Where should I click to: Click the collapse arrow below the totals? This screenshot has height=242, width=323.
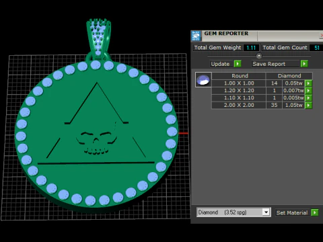point(259,56)
